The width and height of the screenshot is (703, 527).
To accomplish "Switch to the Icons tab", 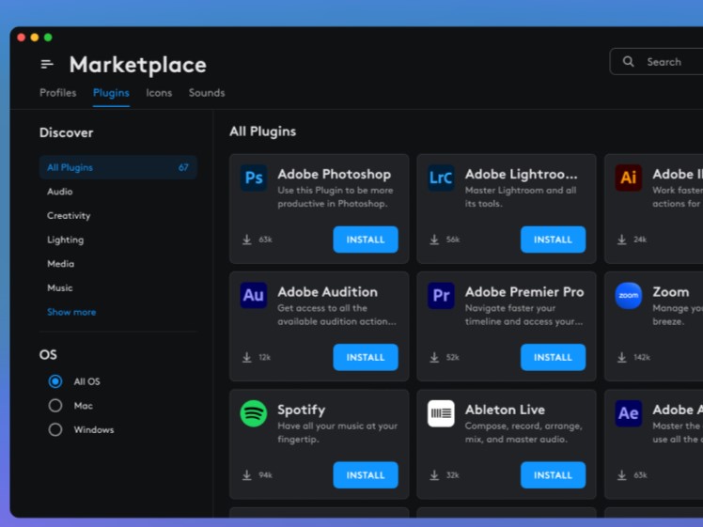I will tap(159, 93).
